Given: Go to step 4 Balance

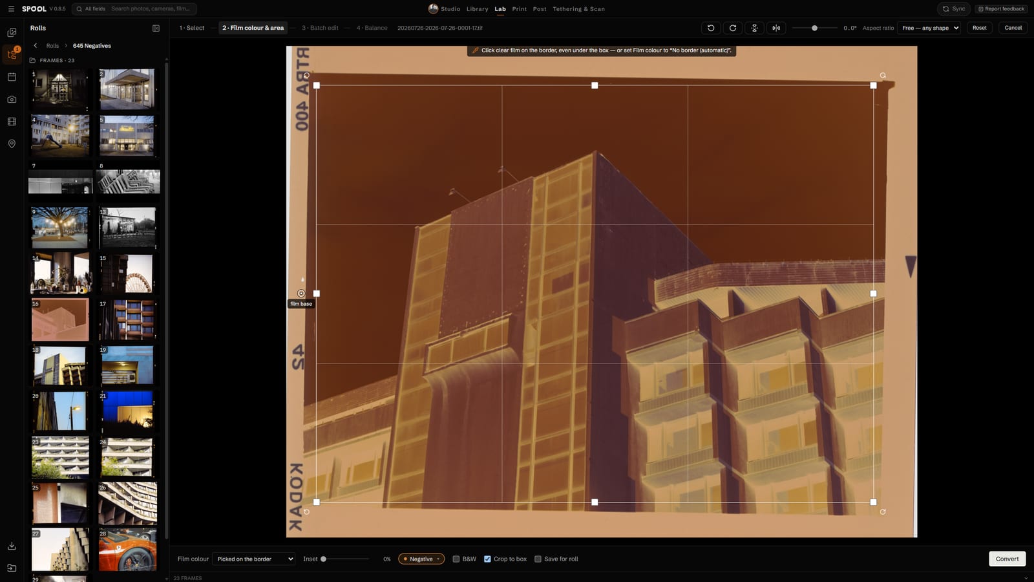Looking at the screenshot, I should [372, 28].
